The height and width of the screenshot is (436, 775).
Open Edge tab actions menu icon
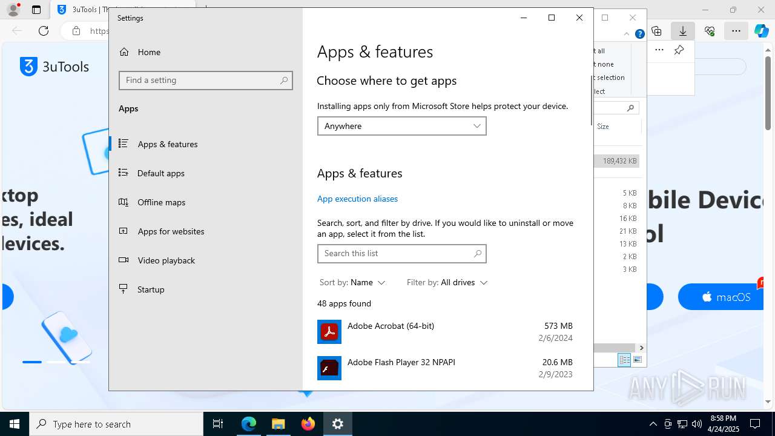click(x=36, y=10)
